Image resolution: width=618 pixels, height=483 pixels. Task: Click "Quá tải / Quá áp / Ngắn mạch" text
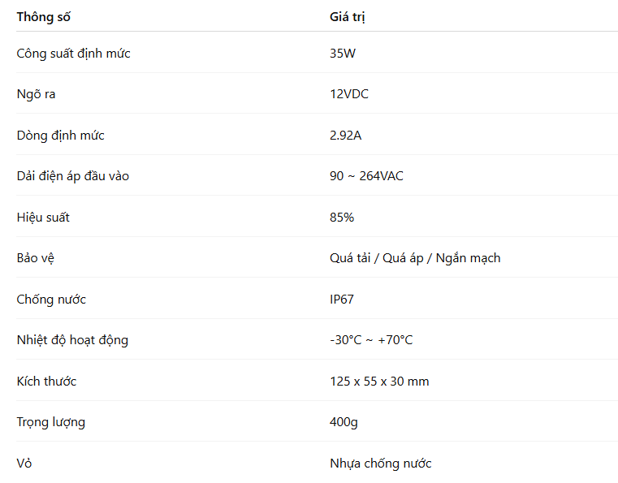(415, 258)
